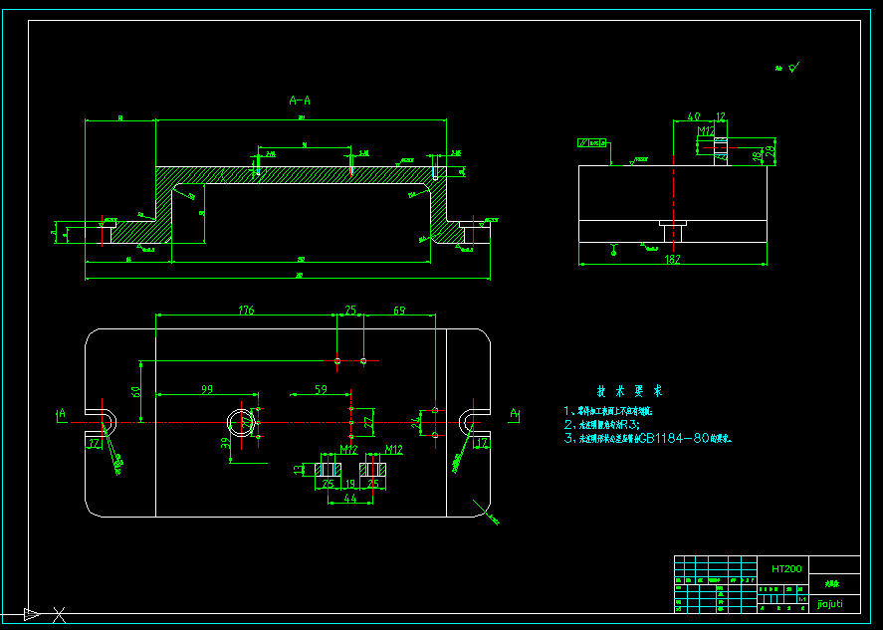883x630 pixels.
Task: Click the vertical 60 dimension text
Action: click(135, 391)
